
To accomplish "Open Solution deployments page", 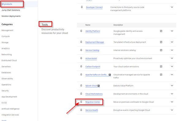I will click(11, 16).
